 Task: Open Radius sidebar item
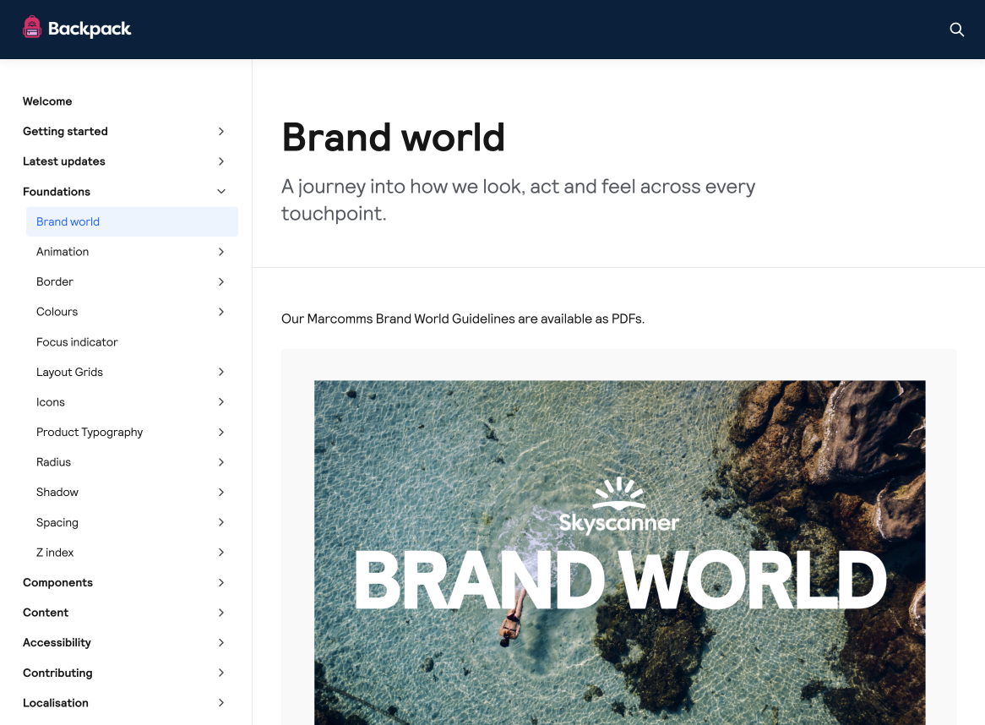[x=53, y=462]
